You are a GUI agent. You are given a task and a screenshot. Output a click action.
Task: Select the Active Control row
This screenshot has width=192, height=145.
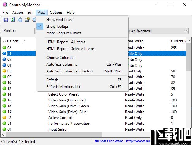94,118
